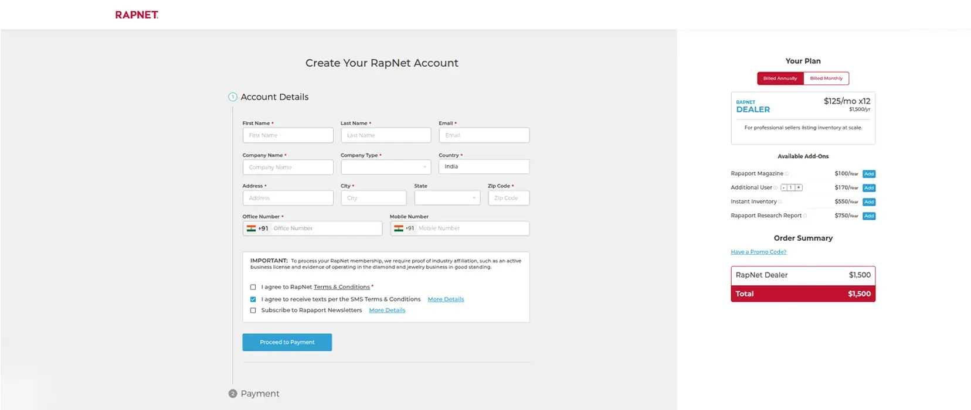Add Rapaport Magazine add-on
Screen dimensions: 971x410
click(x=869, y=174)
